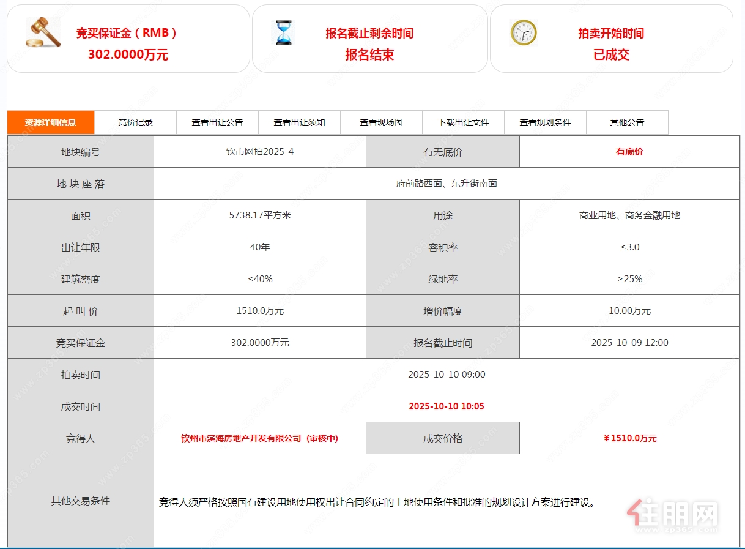
Task: Click the clock icon for auction start
Action: tap(524, 32)
